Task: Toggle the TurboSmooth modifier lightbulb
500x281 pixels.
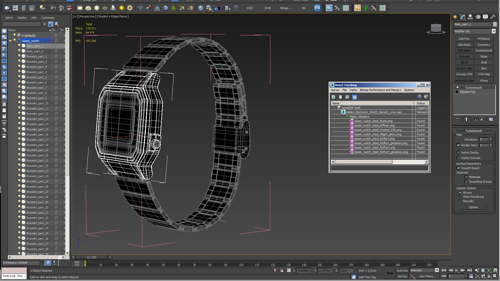Action: point(457,88)
